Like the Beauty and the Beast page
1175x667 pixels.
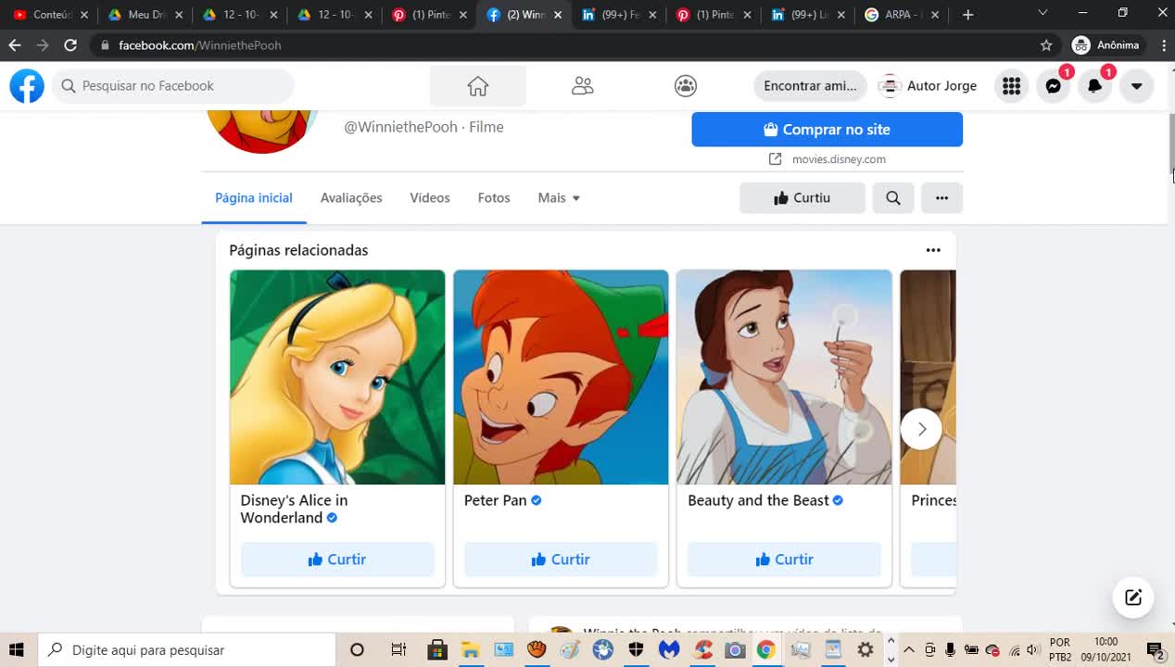click(784, 560)
